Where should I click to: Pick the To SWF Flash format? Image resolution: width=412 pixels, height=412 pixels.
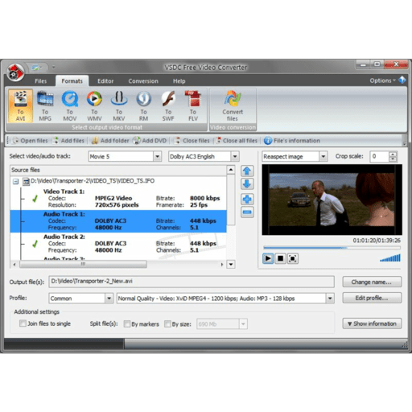tap(168, 105)
